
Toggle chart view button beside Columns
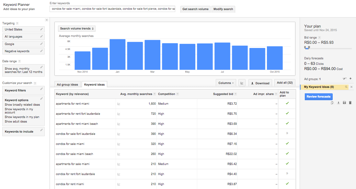point(242,83)
